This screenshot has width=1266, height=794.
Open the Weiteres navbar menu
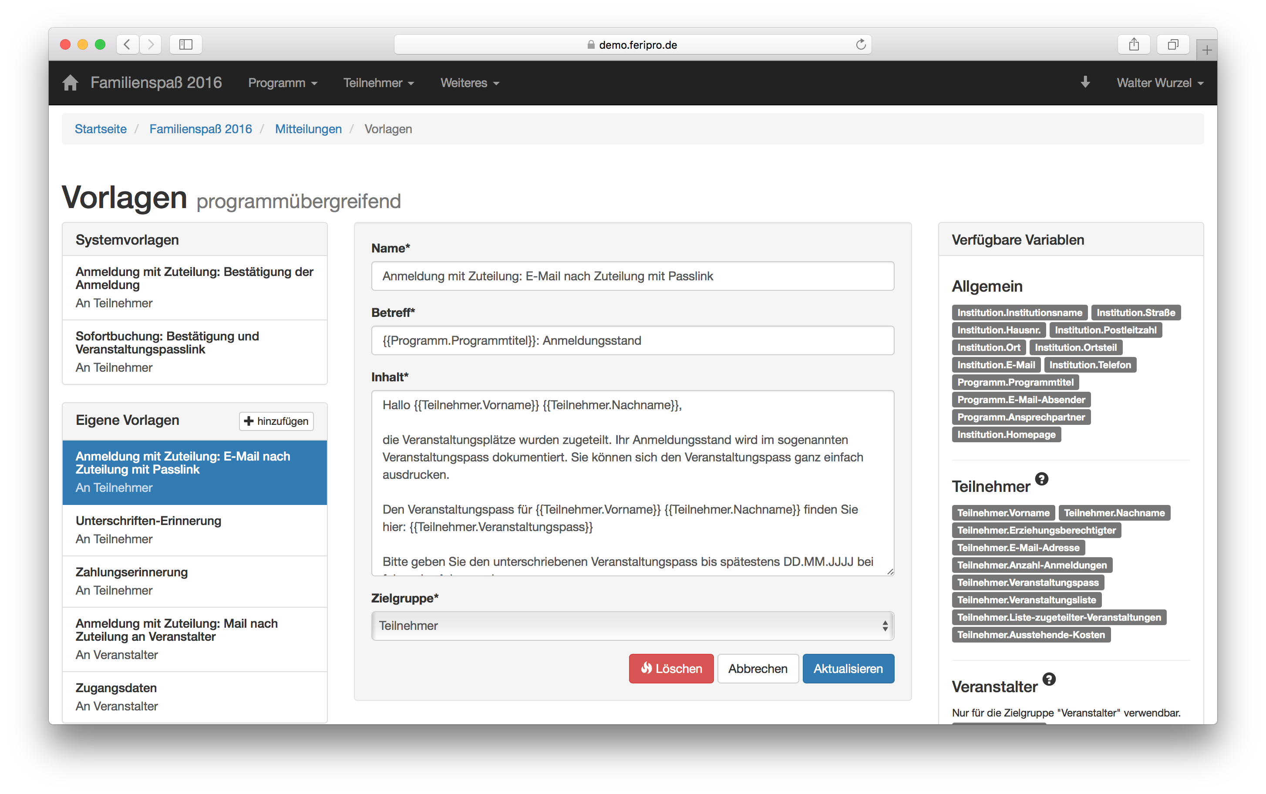tap(469, 83)
